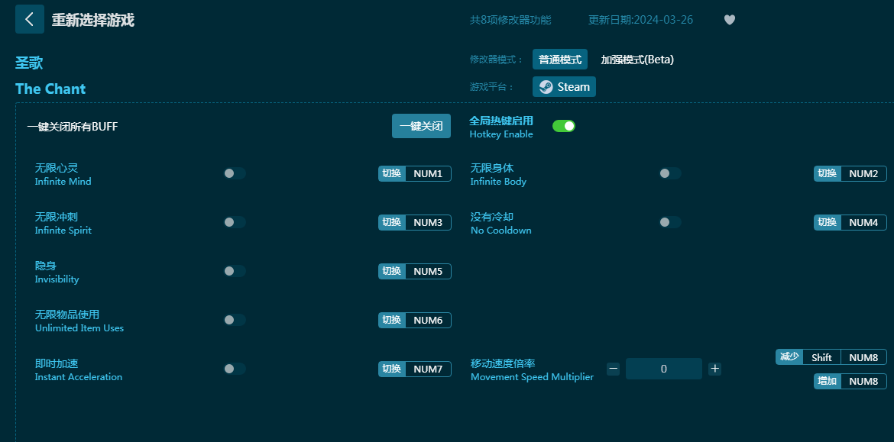Click the Instant Acceleration label
Viewport: 894px width, 442px height.
coord(78,377)
